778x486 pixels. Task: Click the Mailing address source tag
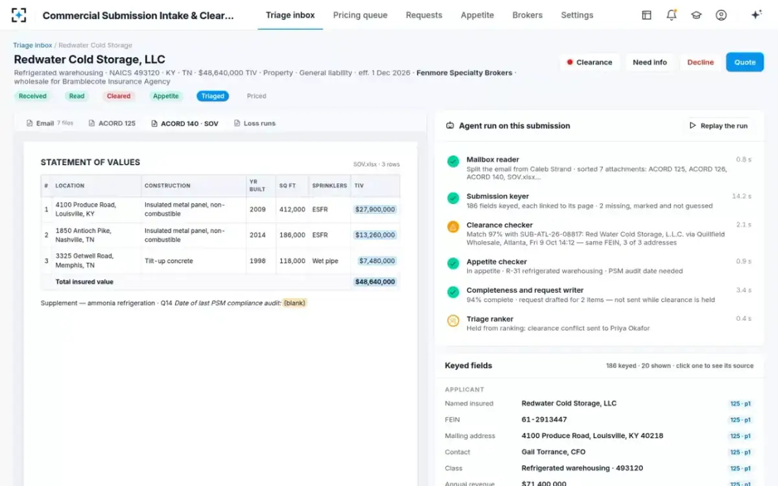[740, 436]
